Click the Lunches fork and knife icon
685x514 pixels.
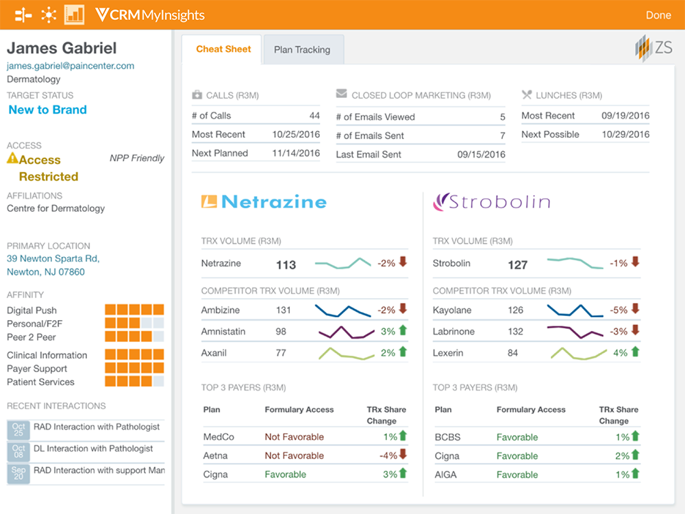[x=527, y=95]
